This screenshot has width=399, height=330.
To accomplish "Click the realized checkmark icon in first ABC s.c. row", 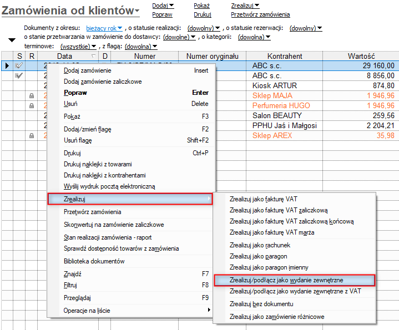I will pos(19,65).
